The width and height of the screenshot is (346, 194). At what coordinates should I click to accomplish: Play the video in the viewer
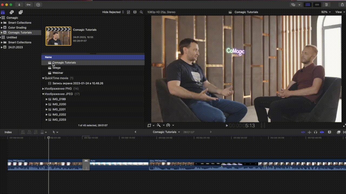coord(227,126)
